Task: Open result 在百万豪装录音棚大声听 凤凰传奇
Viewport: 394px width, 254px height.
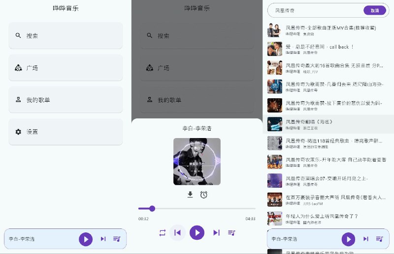Action: [x=328, y=199]
